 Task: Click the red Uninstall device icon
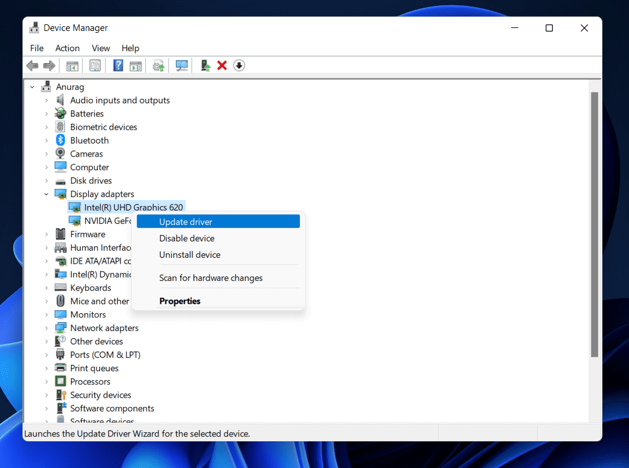point(222,65)
